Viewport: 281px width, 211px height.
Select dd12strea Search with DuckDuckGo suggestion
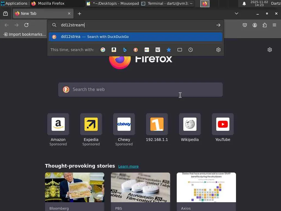coord(136,37)
